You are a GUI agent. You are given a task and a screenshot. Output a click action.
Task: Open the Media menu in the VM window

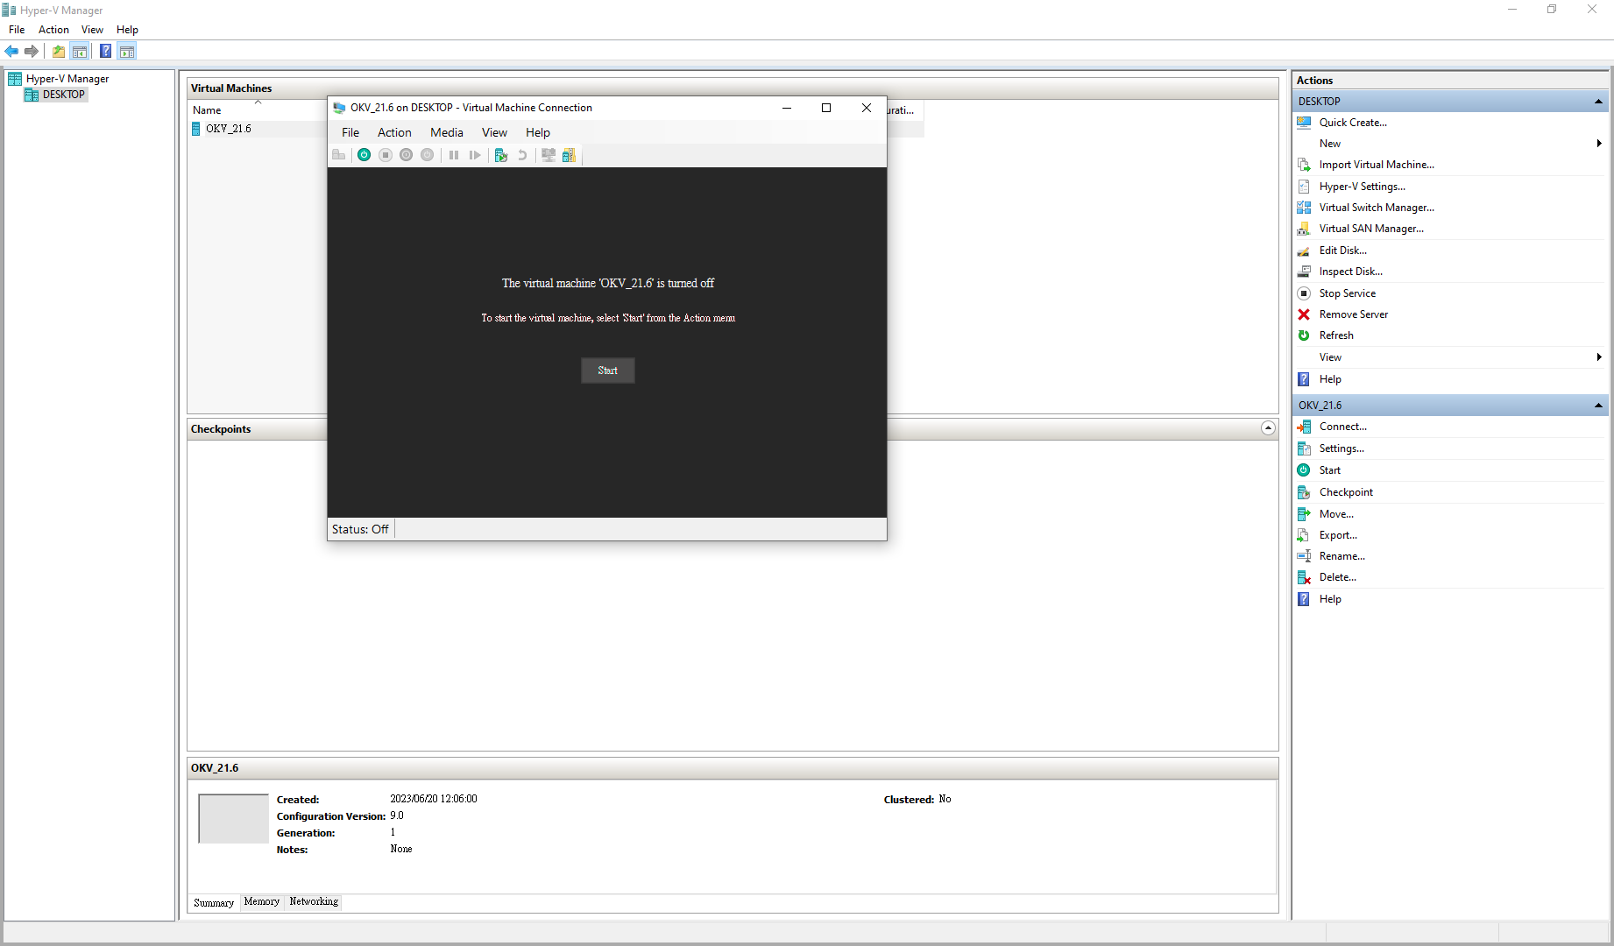click(x=446, y=132)
